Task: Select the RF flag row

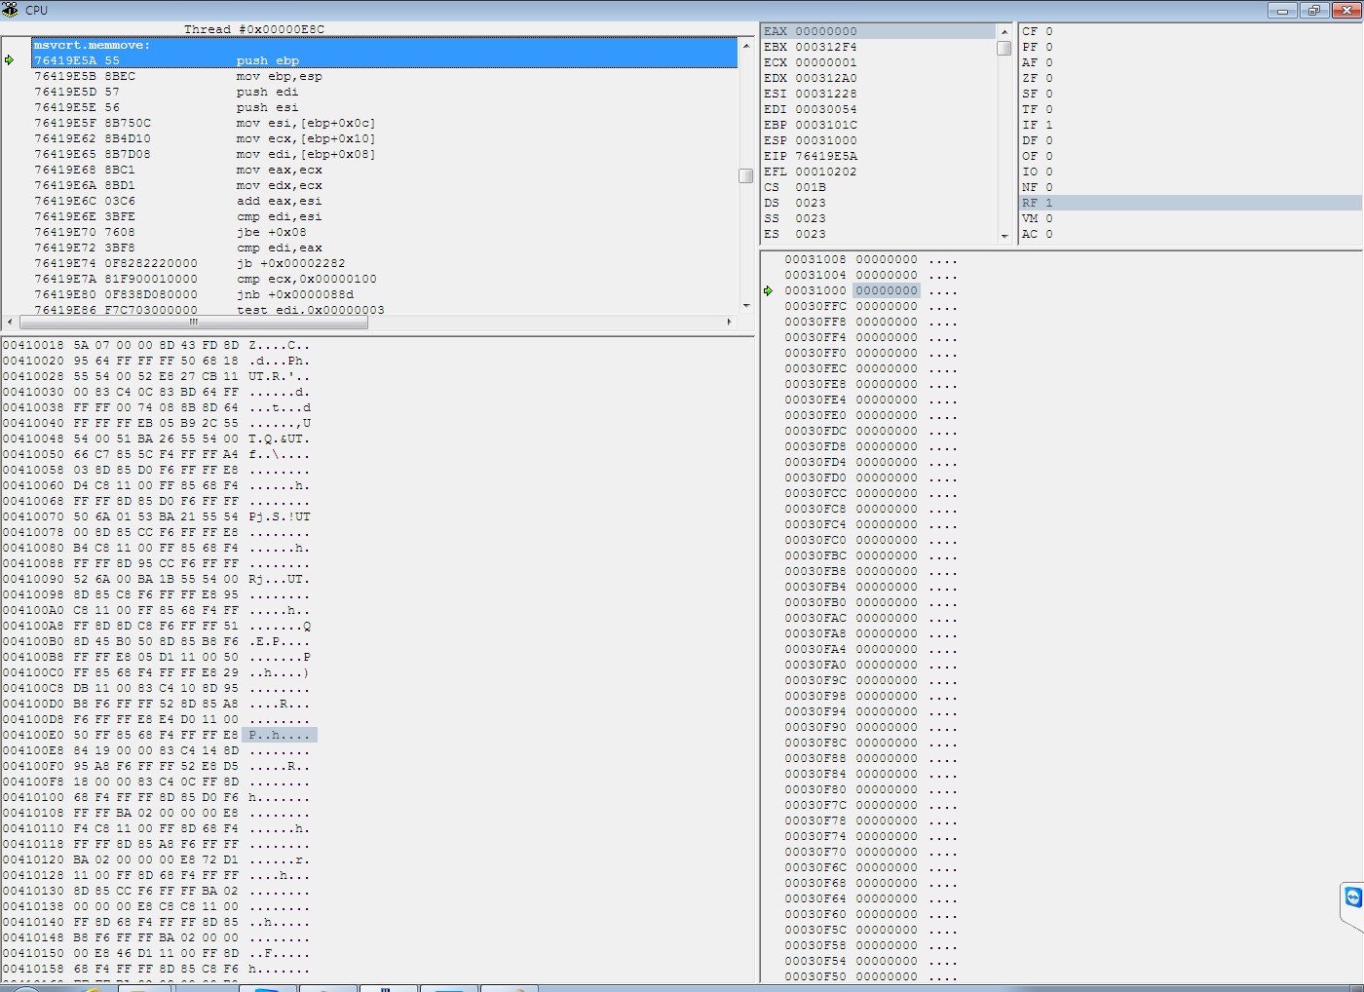Action: (x=1037, y=203)
